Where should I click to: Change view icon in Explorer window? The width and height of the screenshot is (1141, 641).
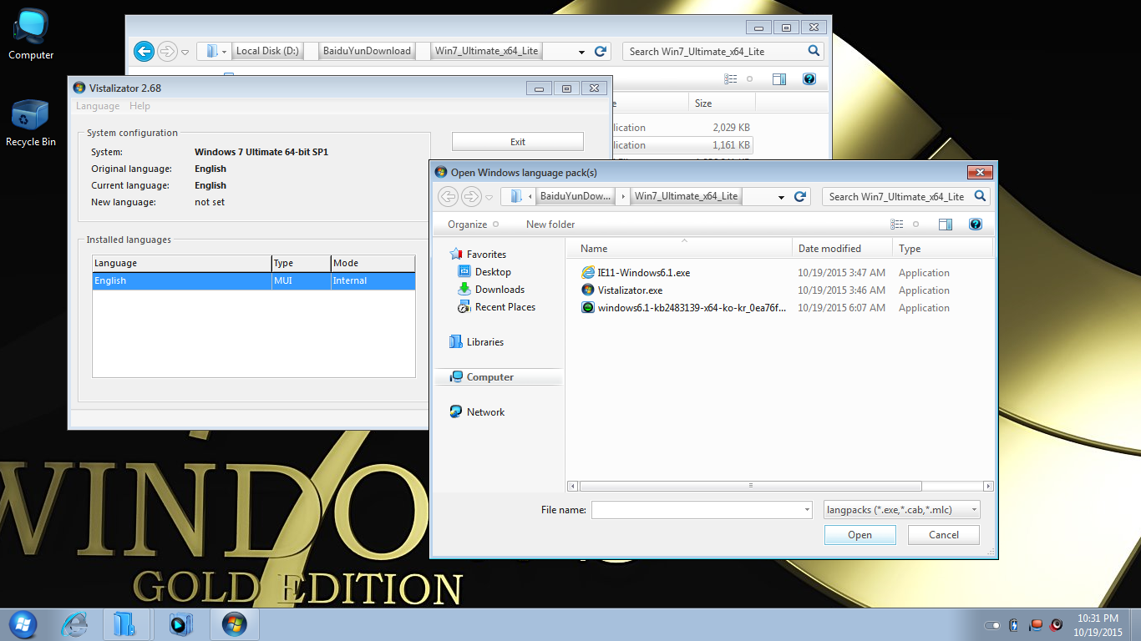731,79
